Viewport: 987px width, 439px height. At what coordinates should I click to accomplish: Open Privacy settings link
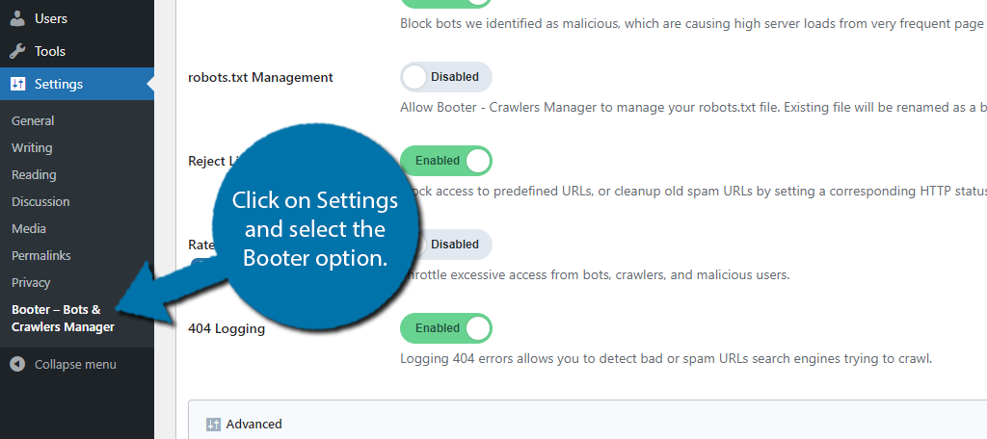click(31, 283)
